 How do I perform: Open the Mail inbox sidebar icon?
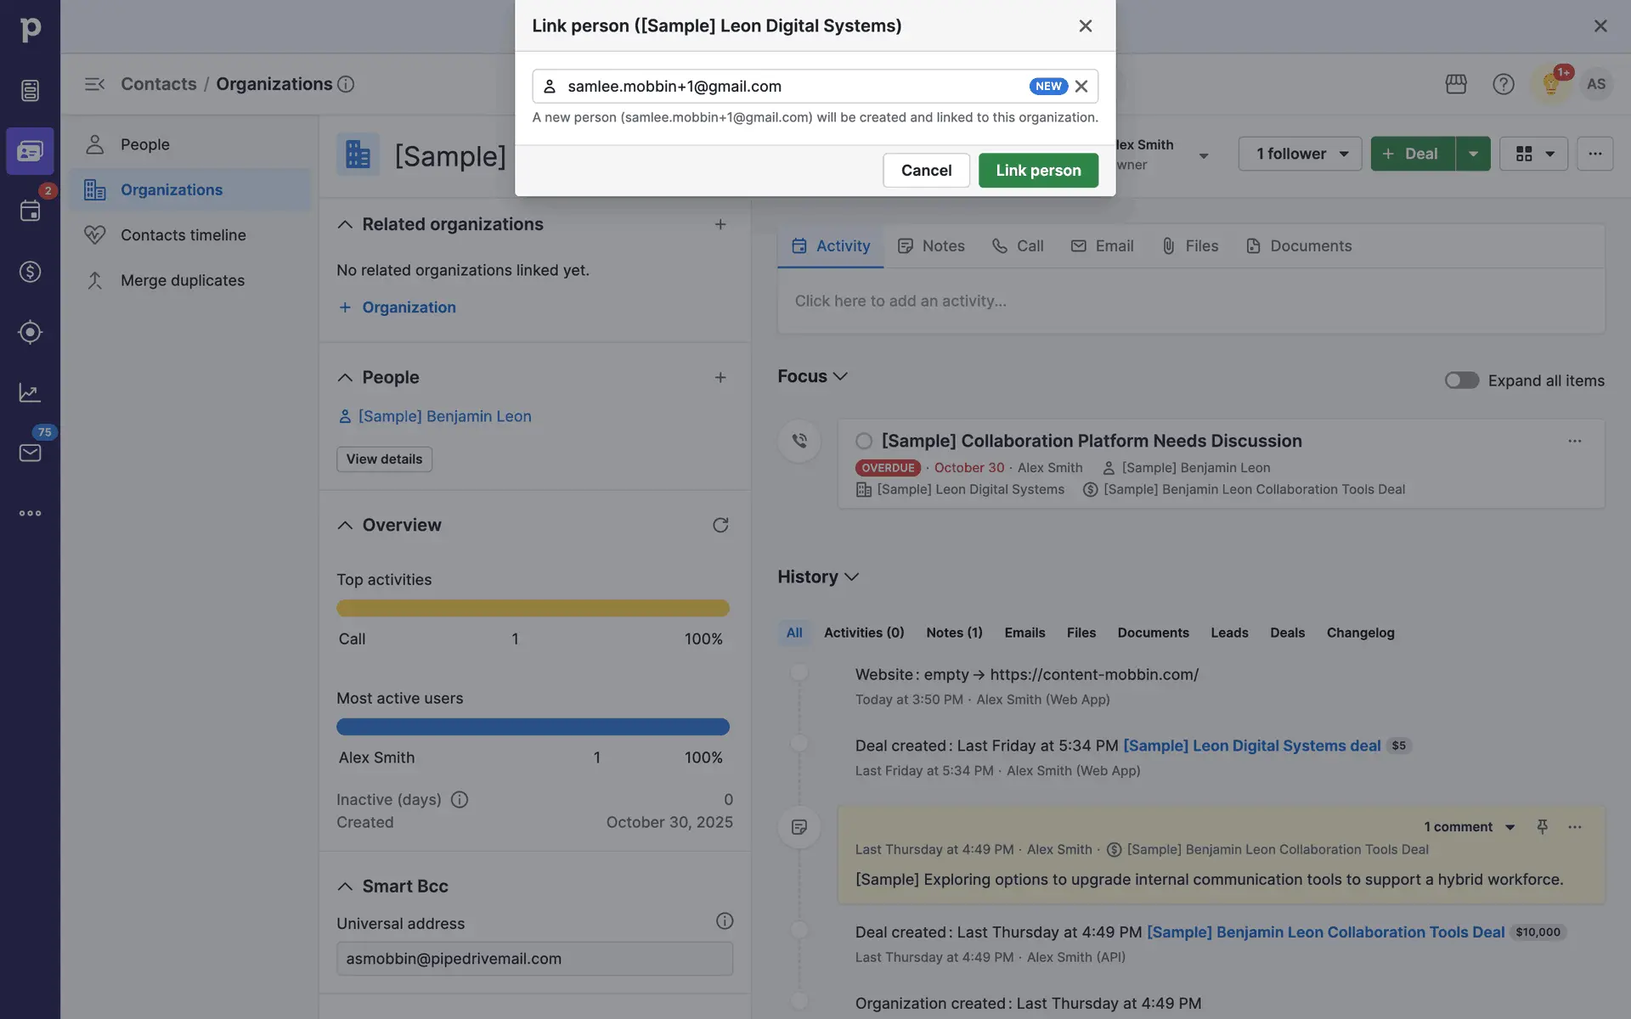30,453
